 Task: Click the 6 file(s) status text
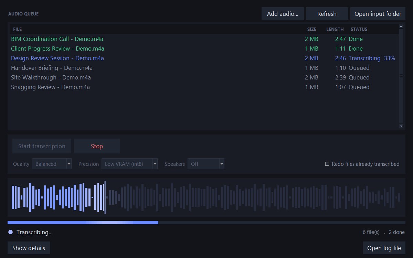(x=371, y=232)
